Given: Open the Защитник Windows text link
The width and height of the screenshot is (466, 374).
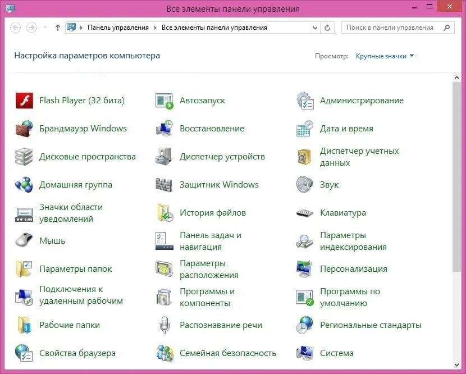Looking at the screenshot, I should coord(220,185).
